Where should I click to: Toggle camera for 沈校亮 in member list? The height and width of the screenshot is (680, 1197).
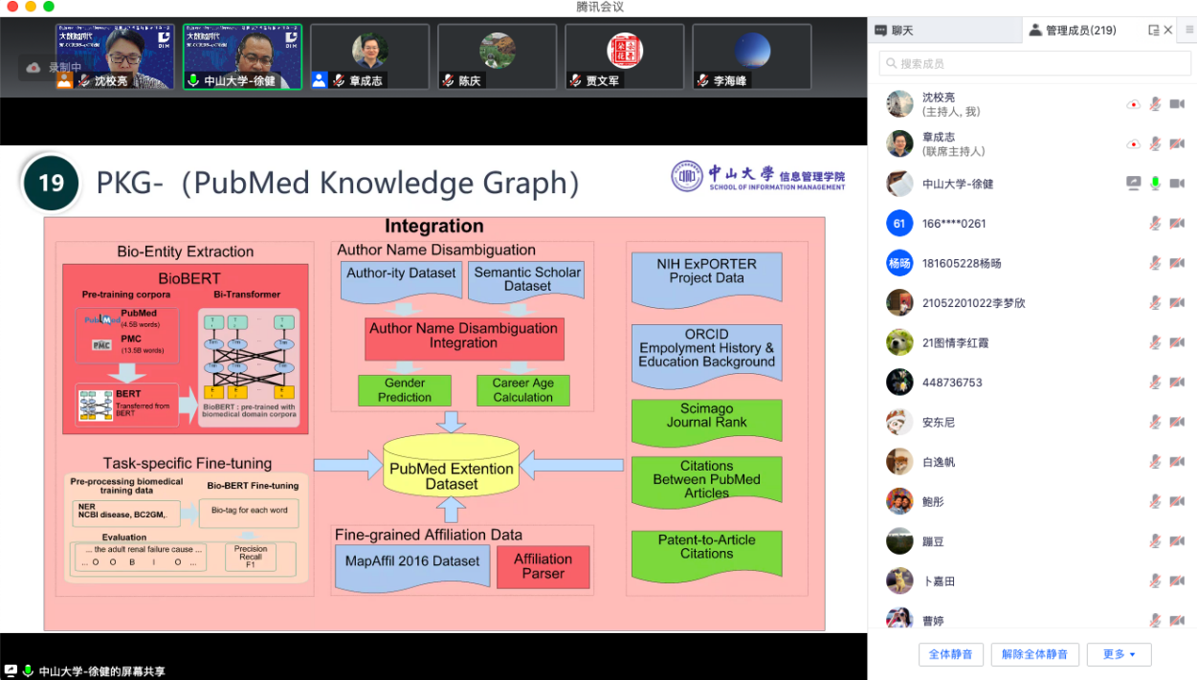1177,104
